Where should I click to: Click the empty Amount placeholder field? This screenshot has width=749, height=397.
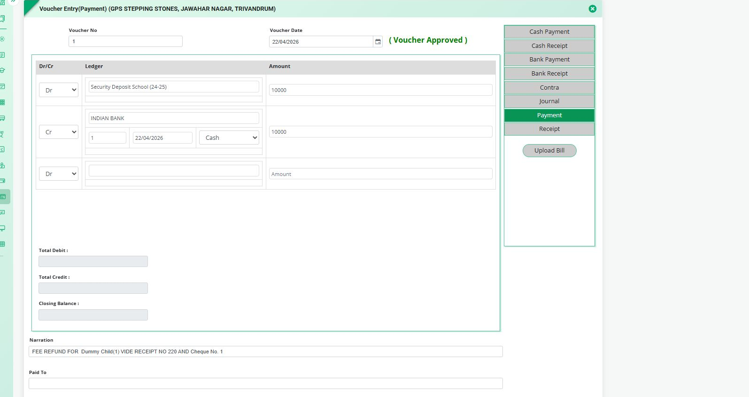click(x=381, y=174)
